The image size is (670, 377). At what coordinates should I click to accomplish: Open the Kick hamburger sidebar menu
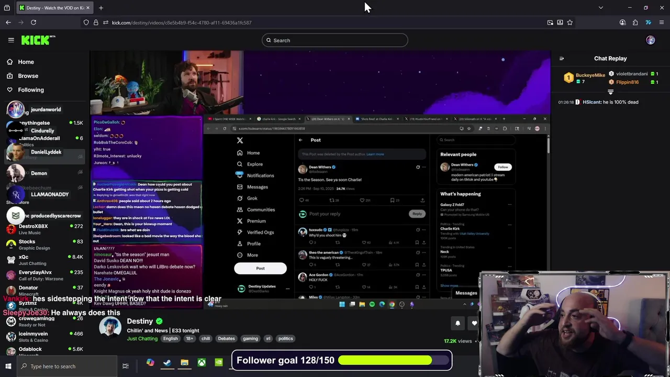pos(11,40)
